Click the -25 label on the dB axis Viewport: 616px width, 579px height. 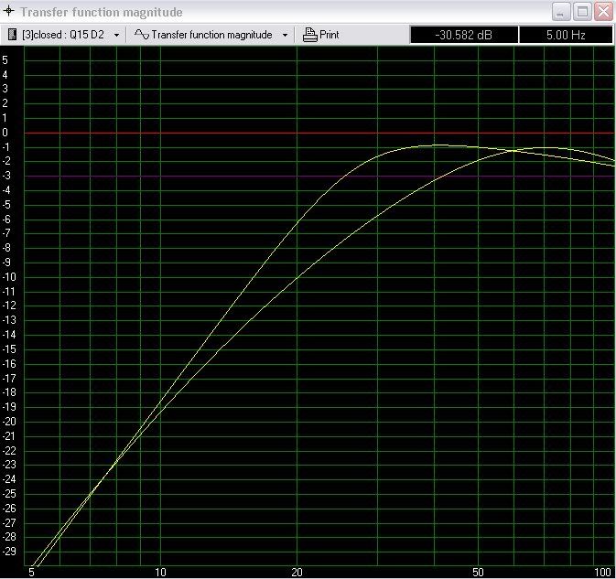tap(8, 494)
